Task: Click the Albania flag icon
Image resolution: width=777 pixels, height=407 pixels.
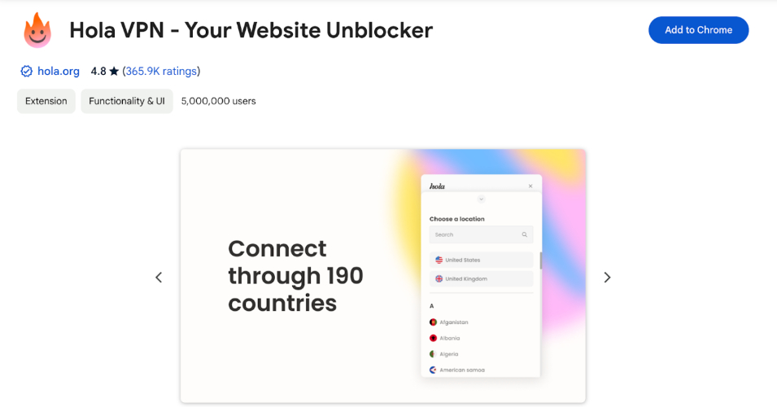Action: pyautogui.click(x=433, y=338)
